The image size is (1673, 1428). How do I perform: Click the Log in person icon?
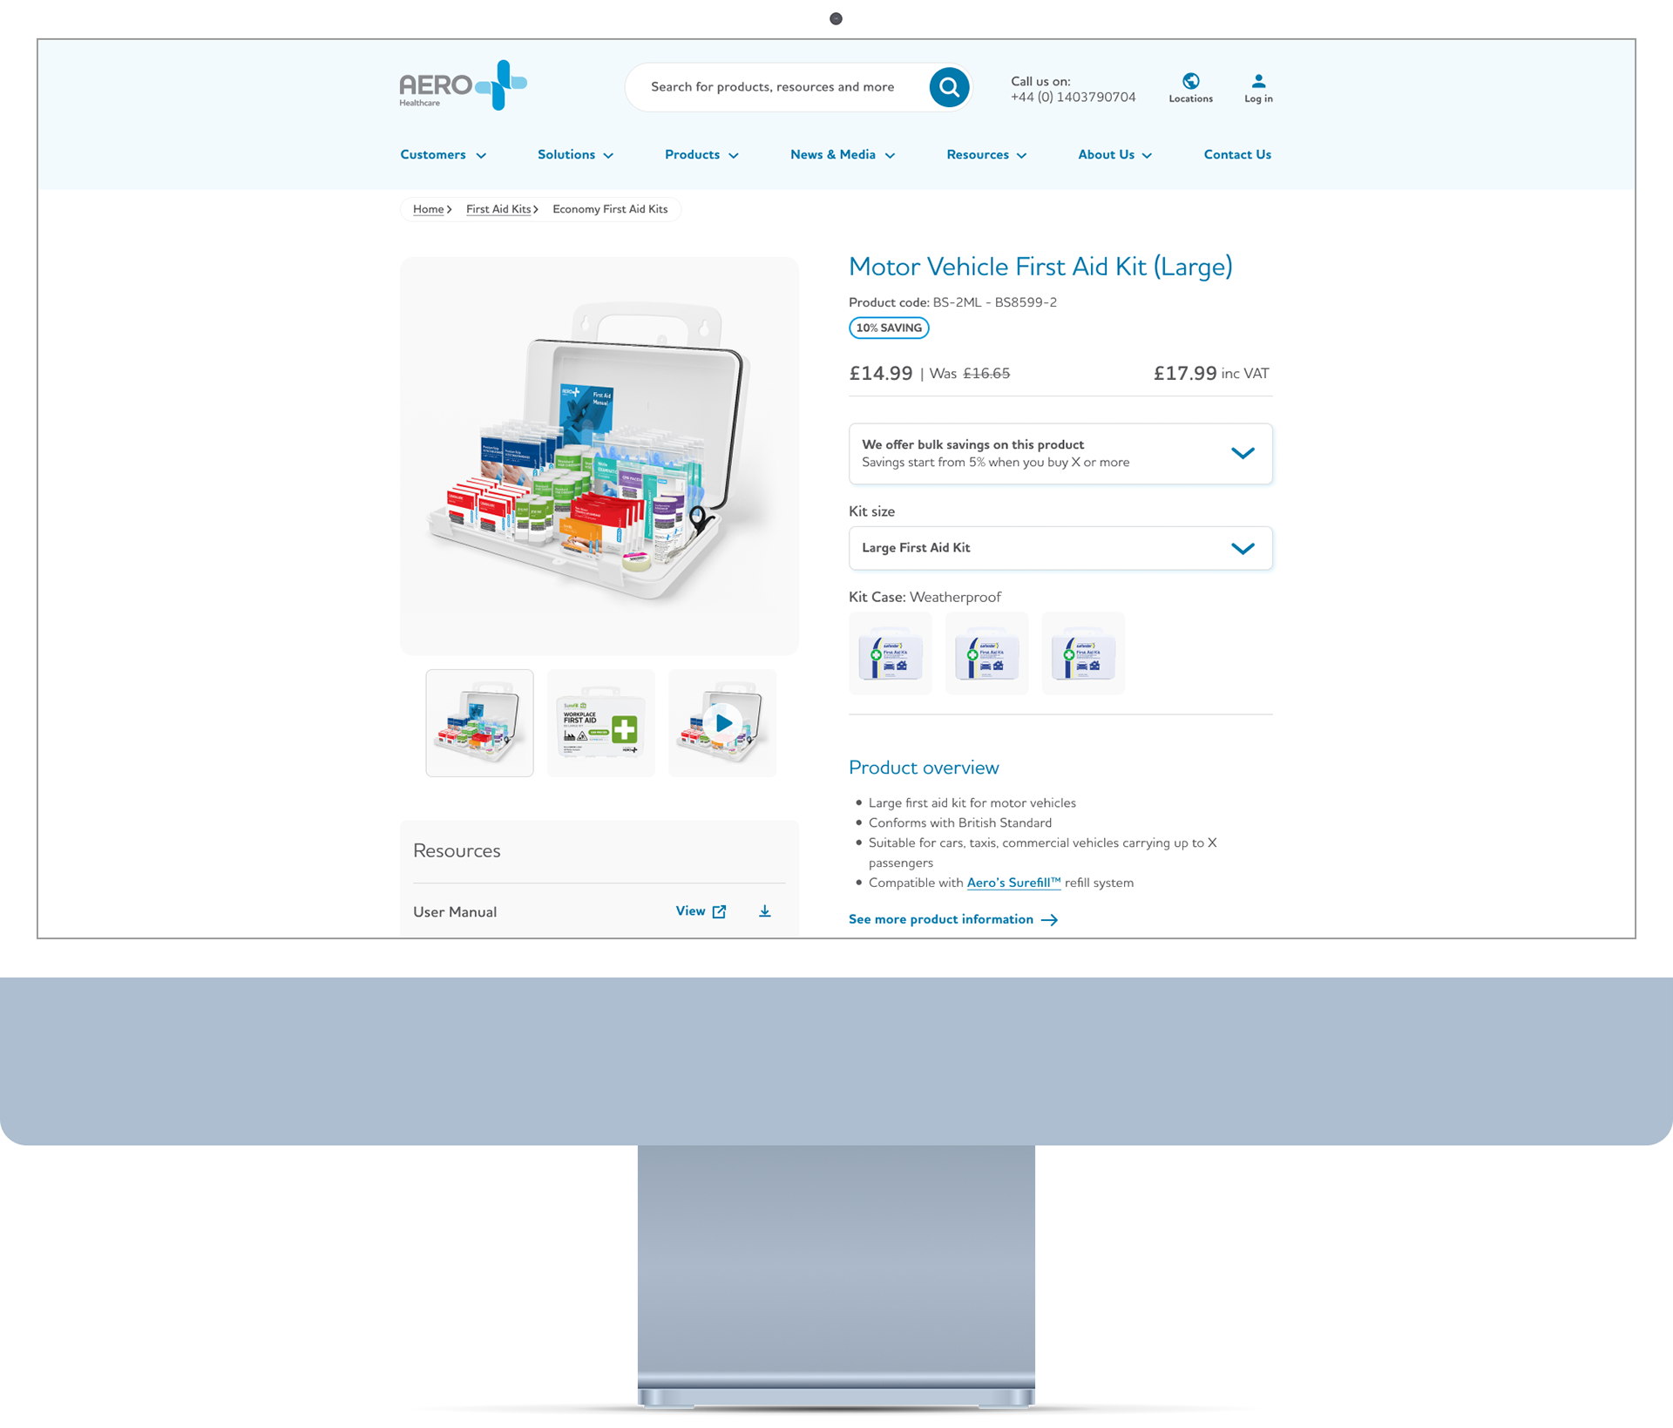[1258, 88]
